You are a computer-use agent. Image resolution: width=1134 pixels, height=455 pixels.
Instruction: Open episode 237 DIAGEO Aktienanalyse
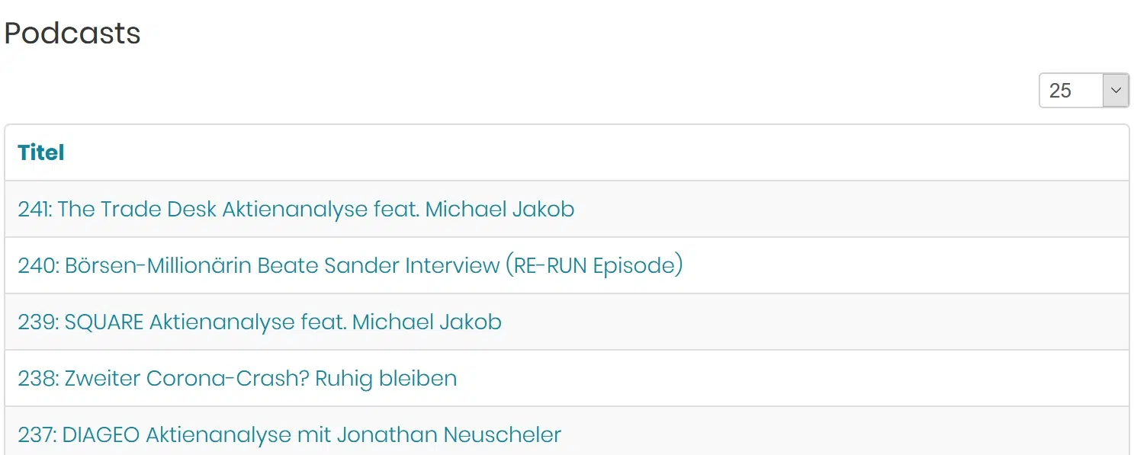tap(289, 434)
